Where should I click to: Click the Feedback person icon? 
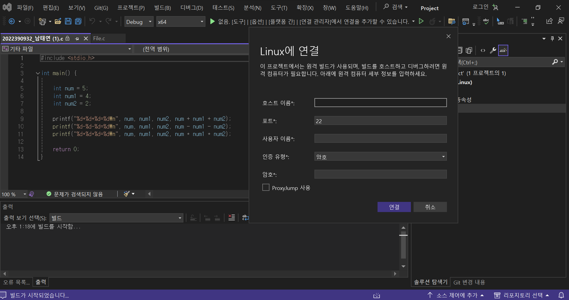tap(561, 21)
